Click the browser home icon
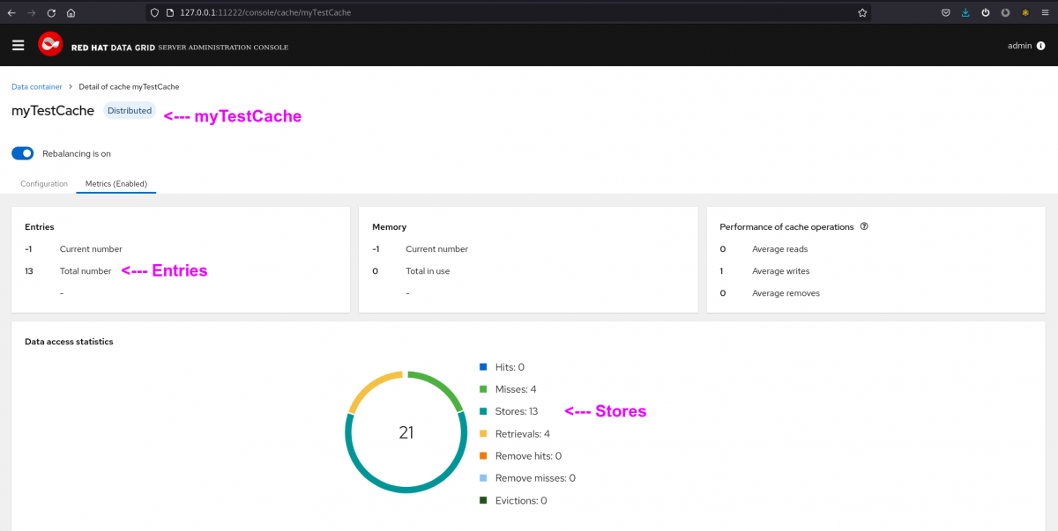1058x531 pixels. (71, 13)
